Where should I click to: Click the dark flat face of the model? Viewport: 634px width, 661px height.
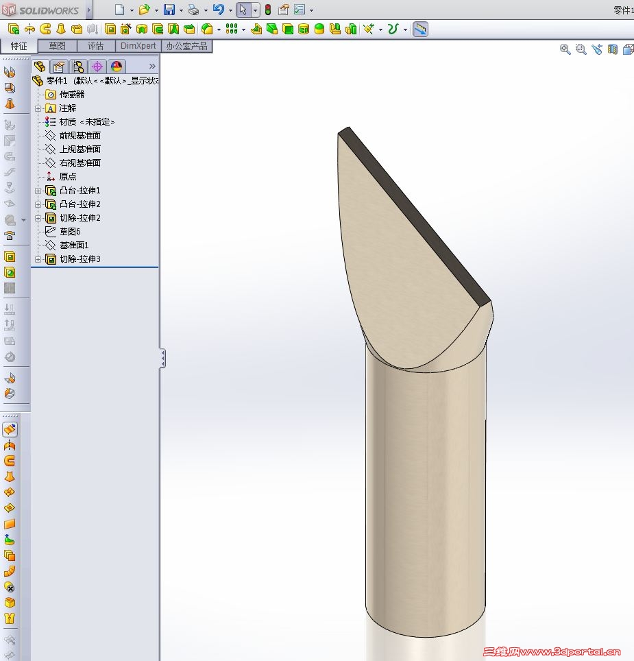click(415, 217)
